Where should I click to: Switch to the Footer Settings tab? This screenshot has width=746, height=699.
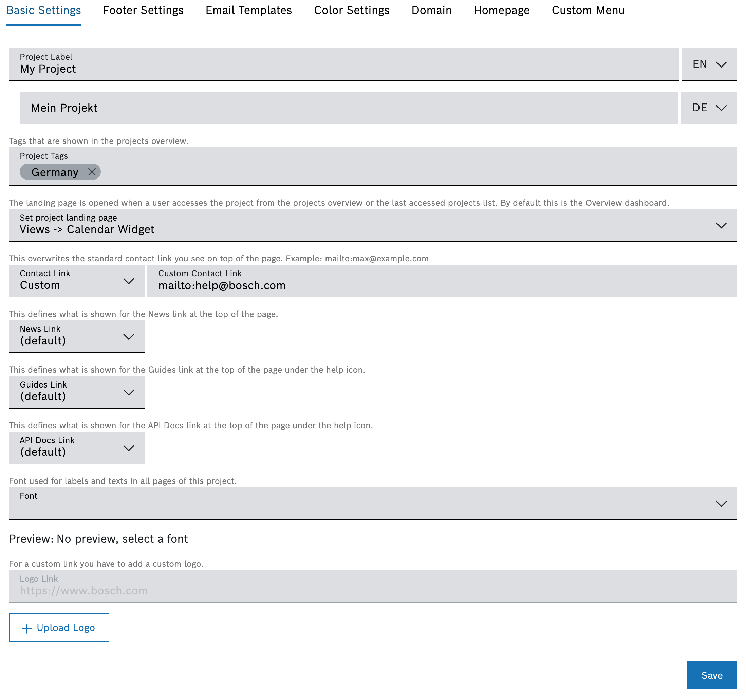[x=143, y=11]
